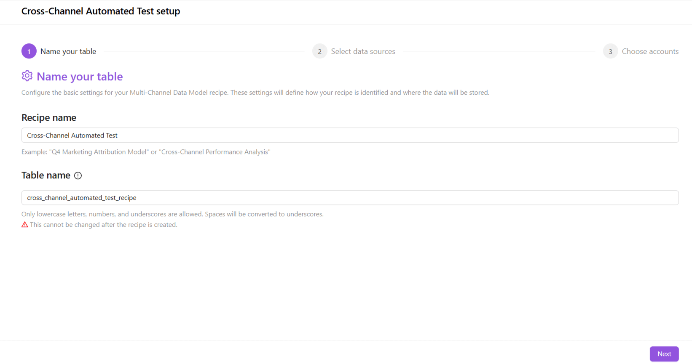Click the purple "Name your table" heading
The image size is (692, 364).
coord(80,77)
